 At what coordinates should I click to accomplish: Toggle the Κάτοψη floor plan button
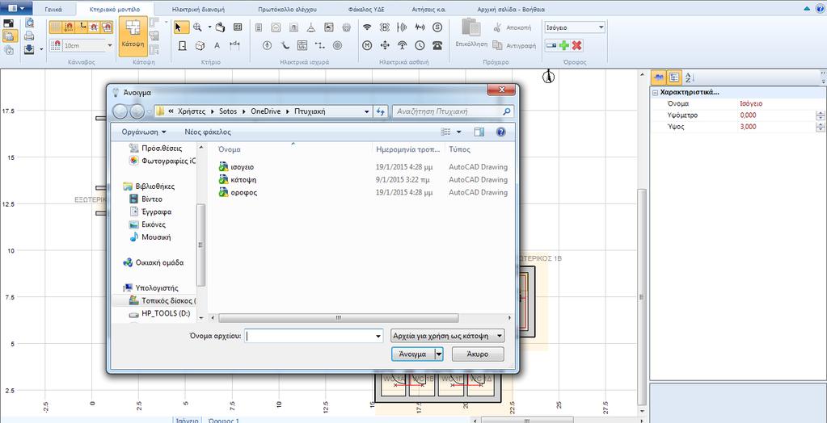[133, 36]
